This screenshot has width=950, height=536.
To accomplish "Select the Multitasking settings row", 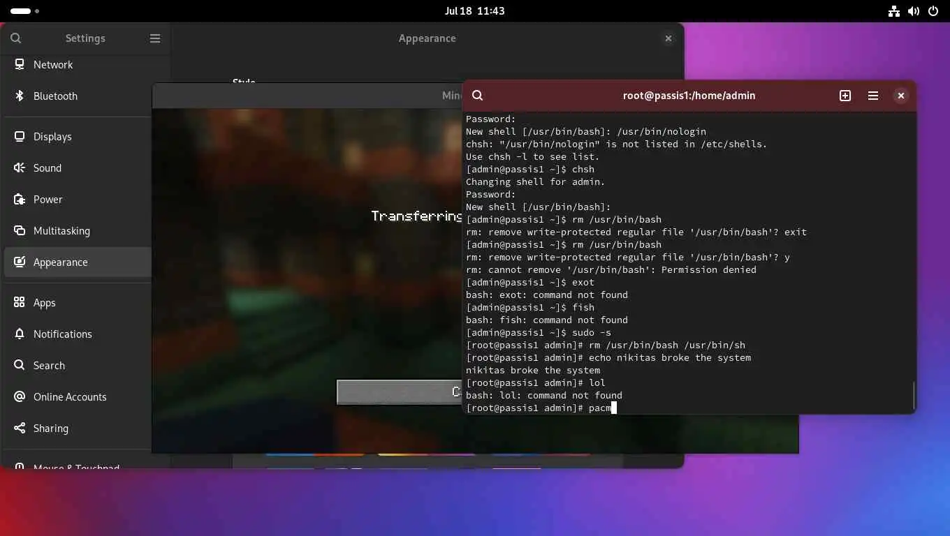I will [78, 230].
